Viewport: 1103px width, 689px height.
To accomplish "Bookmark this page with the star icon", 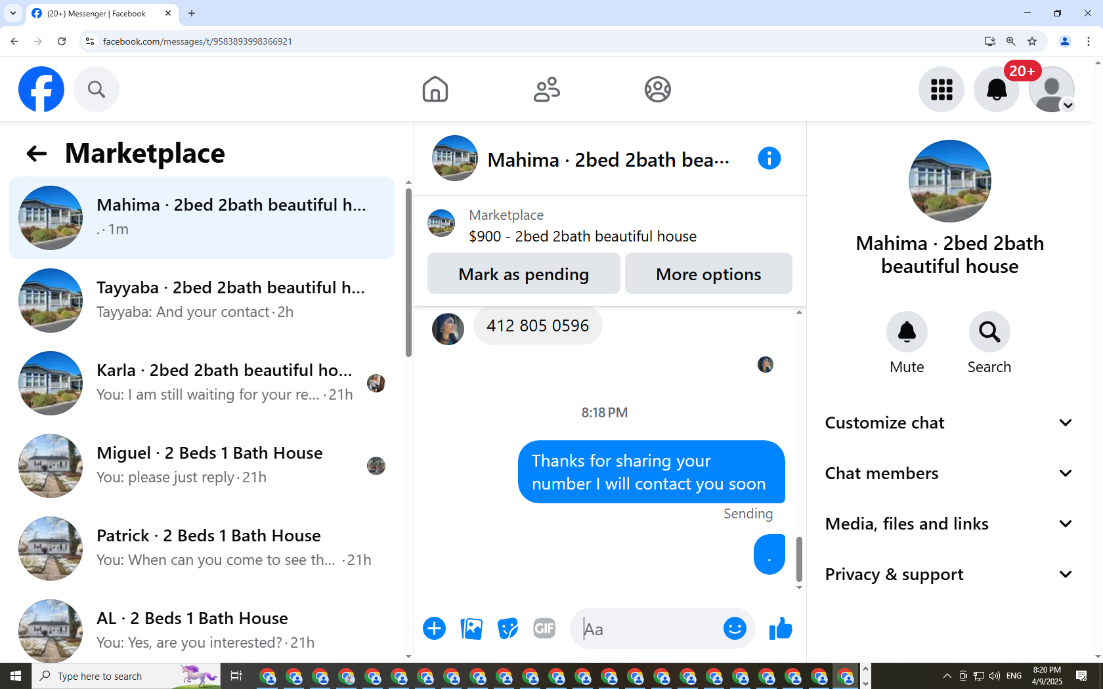I will pyautogui.click(x=1032, y=41).
